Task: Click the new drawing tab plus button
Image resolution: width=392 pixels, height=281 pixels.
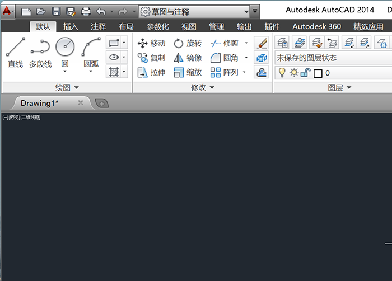Action: (102, 103)
